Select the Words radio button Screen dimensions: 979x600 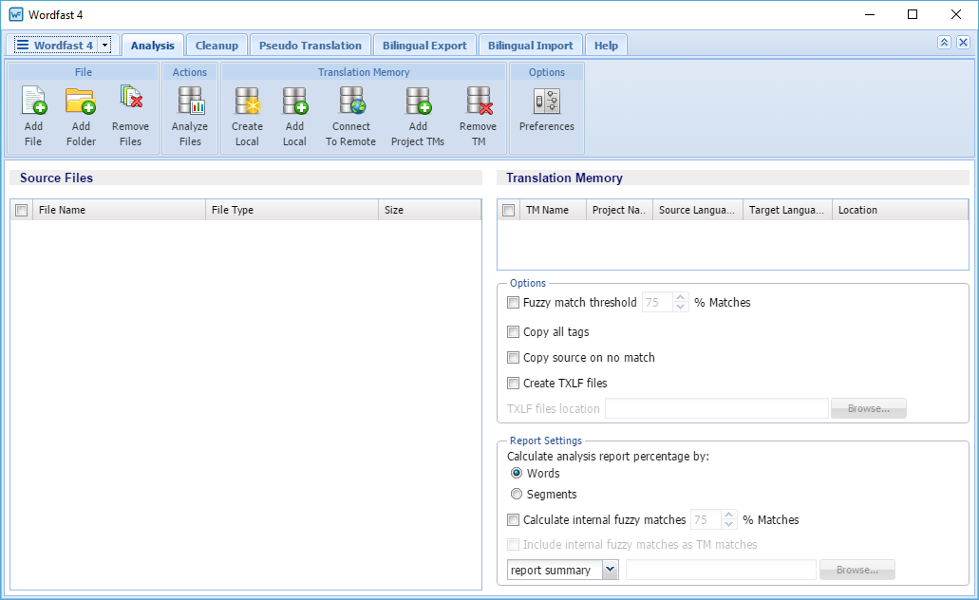pyautogui.click(x=517, y=473)
